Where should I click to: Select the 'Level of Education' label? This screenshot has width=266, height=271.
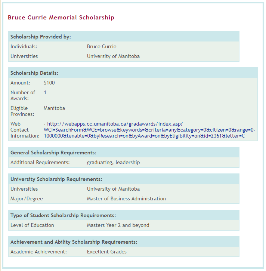32,225
